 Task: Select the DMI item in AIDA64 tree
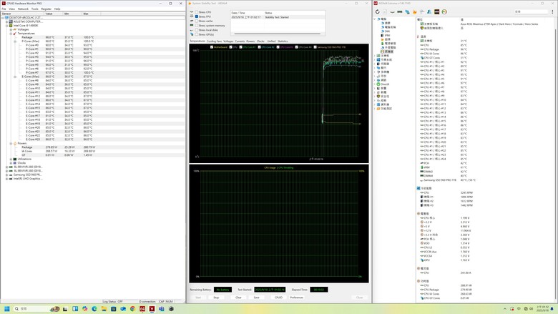tap(387, 31)
